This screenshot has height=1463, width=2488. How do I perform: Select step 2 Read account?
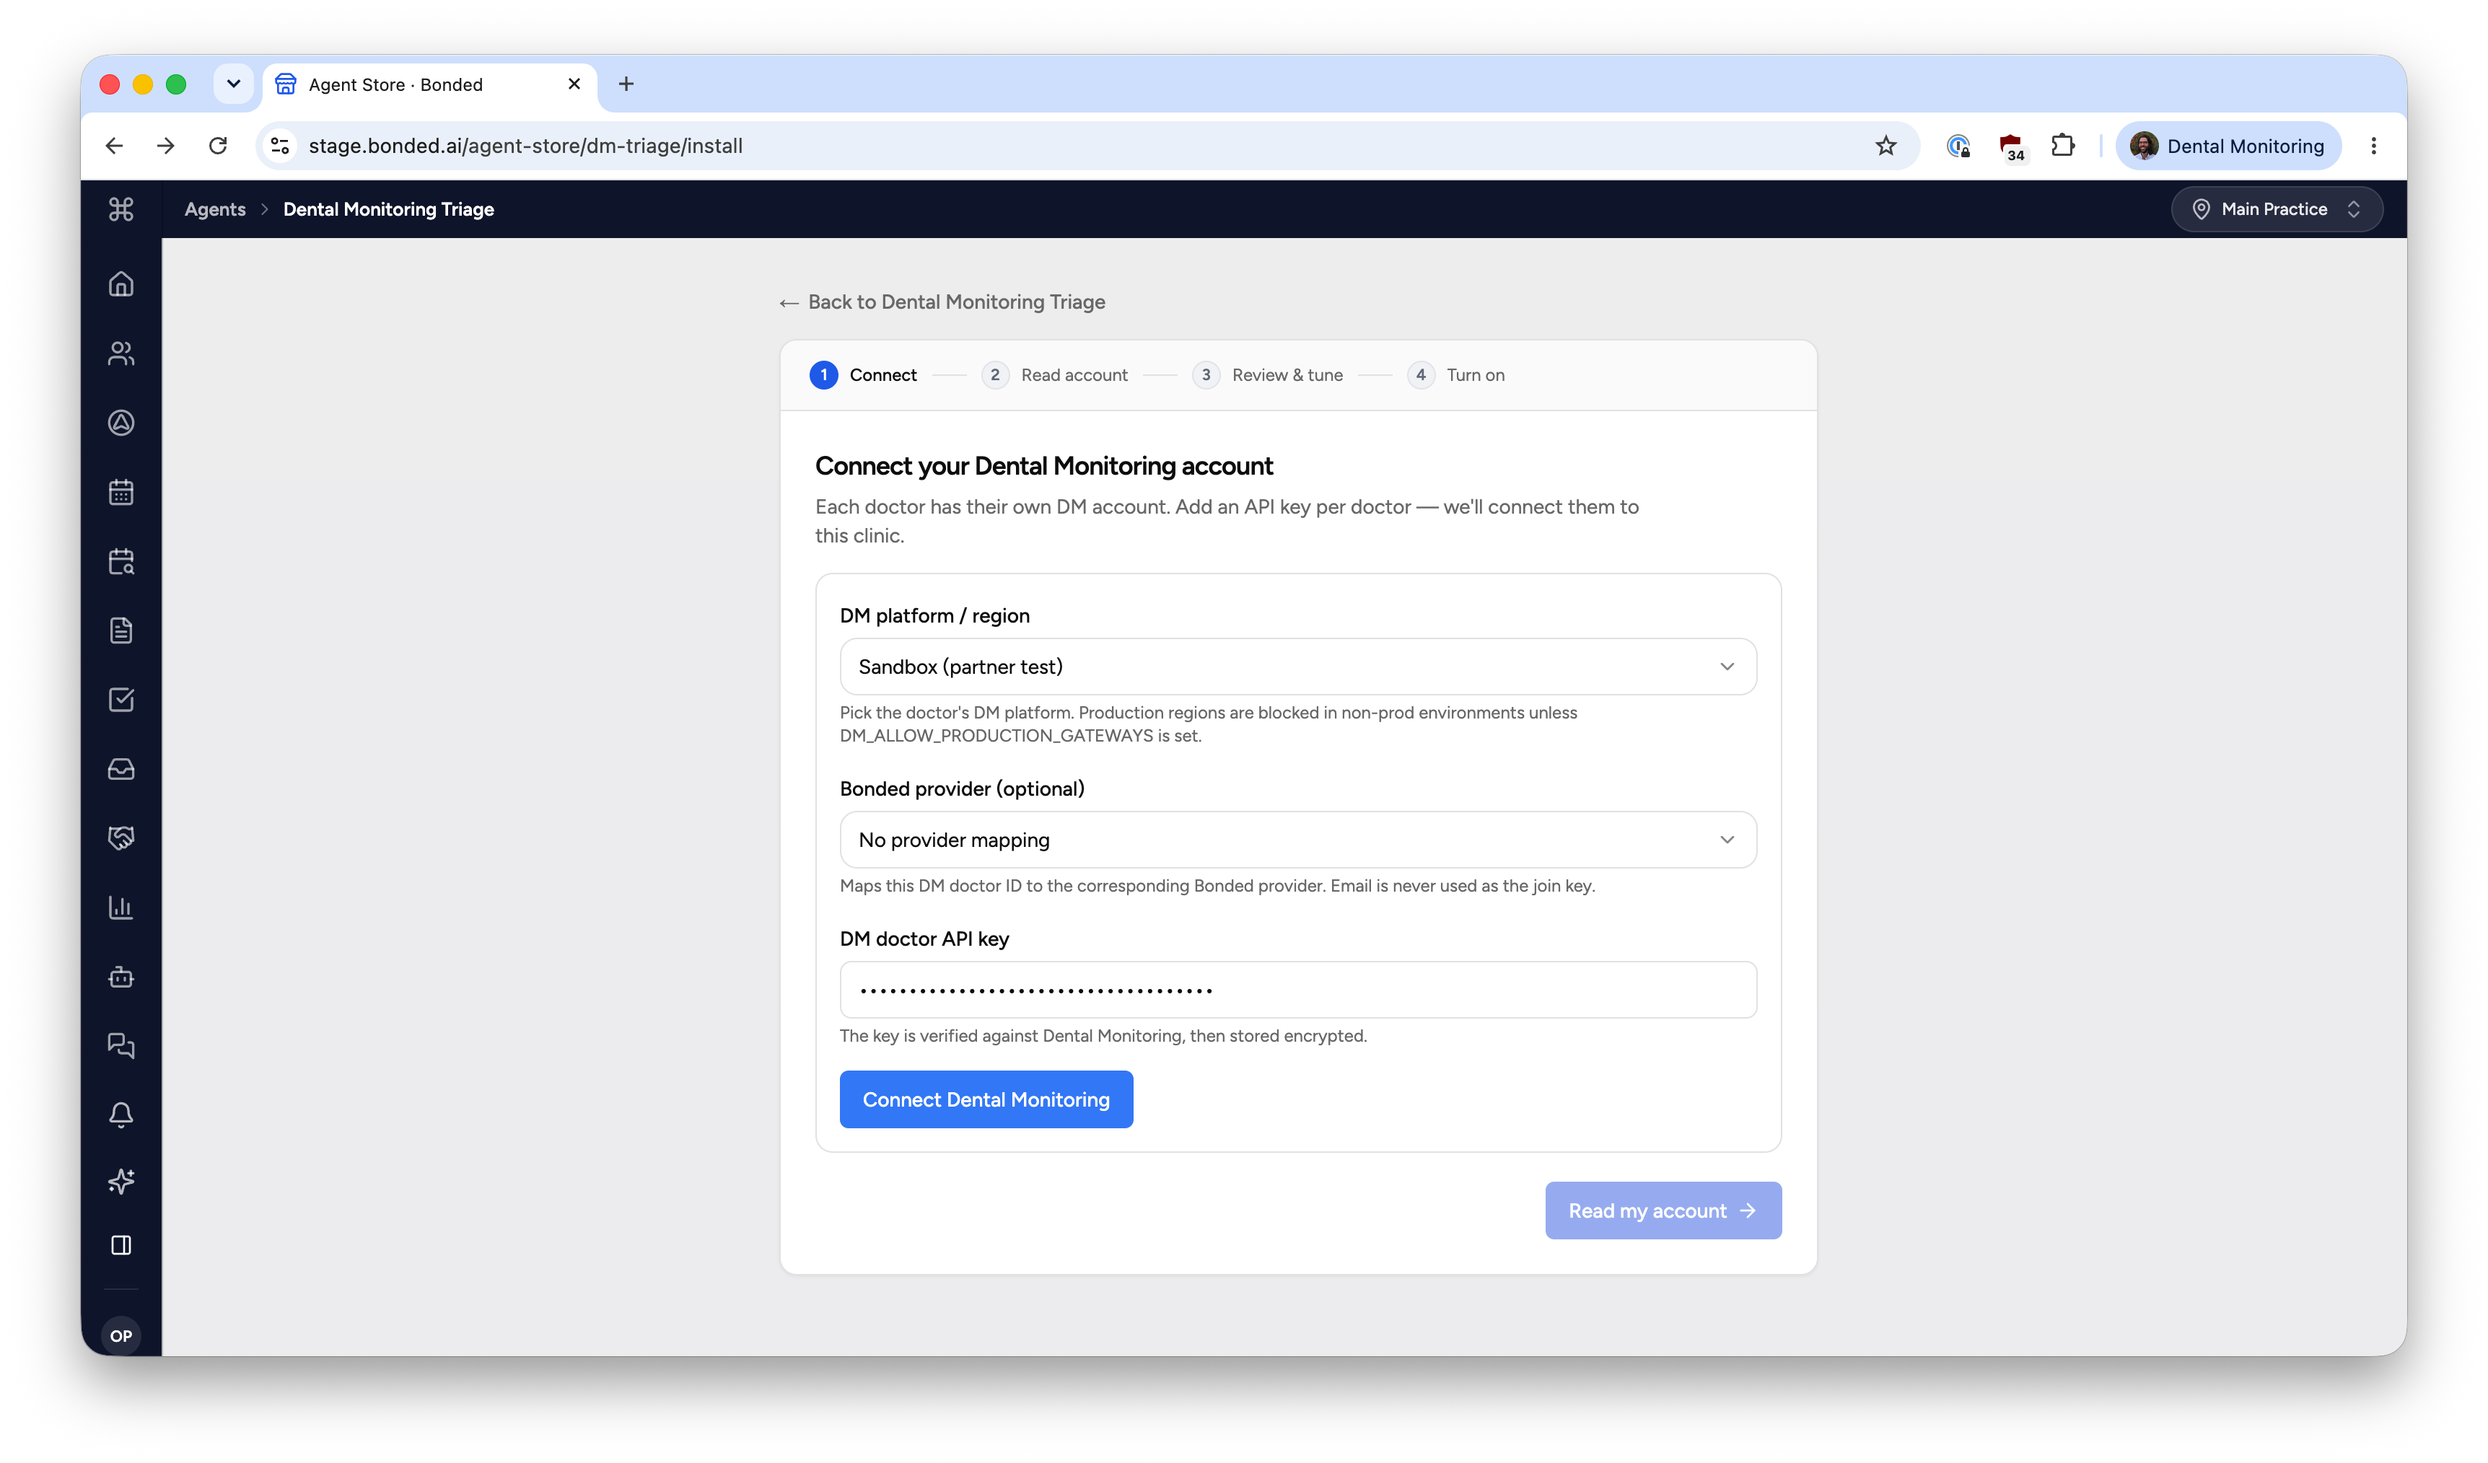point(1054,375)
